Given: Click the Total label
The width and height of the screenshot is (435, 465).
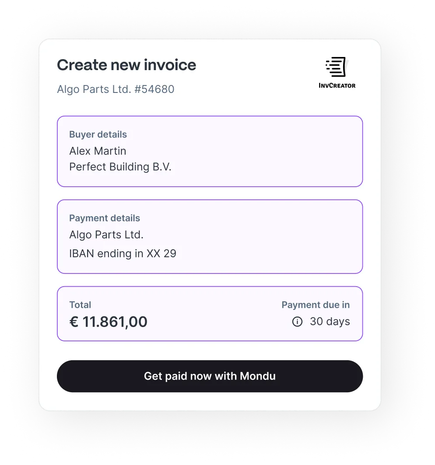Looking at the screenshot, I should pyautogui.click(x=80, y=305).
